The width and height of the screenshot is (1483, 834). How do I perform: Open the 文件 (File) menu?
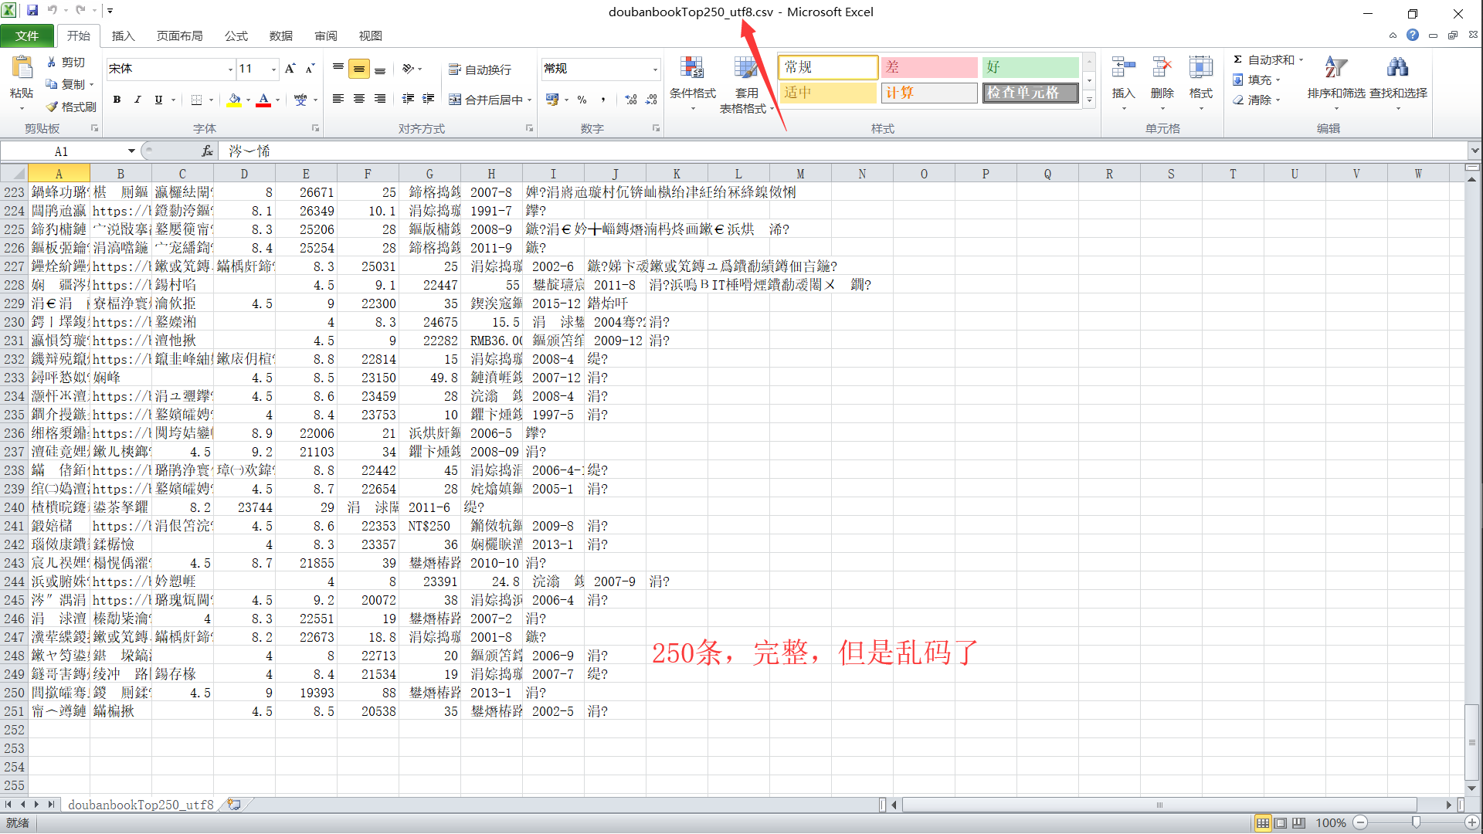[x=27, y=36]
